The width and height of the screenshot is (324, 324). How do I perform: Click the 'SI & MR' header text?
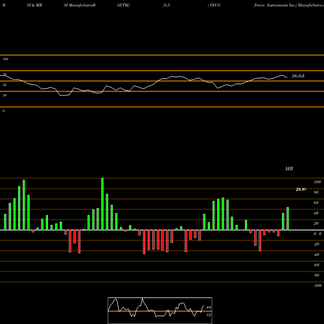(34, 5)
